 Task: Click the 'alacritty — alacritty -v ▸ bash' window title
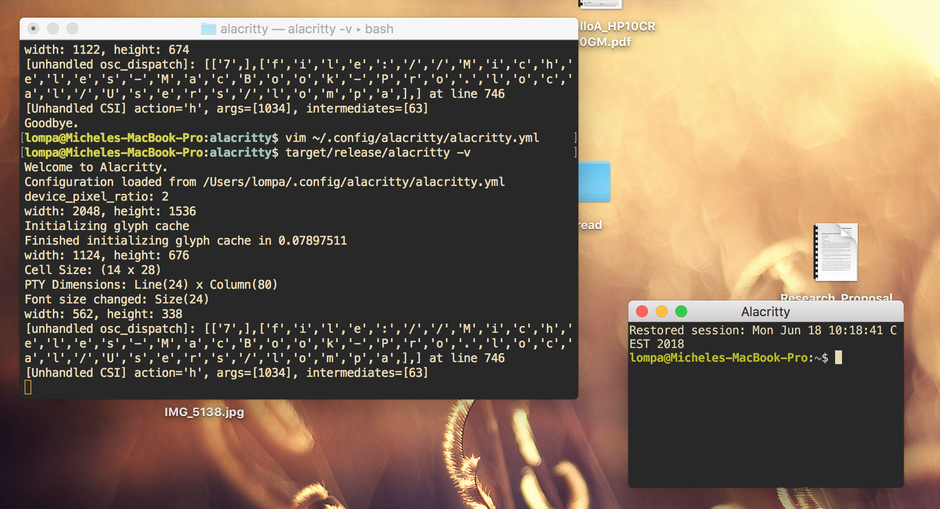coord(307,29)
